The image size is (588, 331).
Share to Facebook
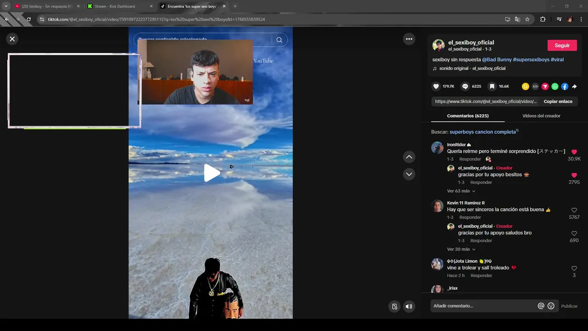click(565, 86)
